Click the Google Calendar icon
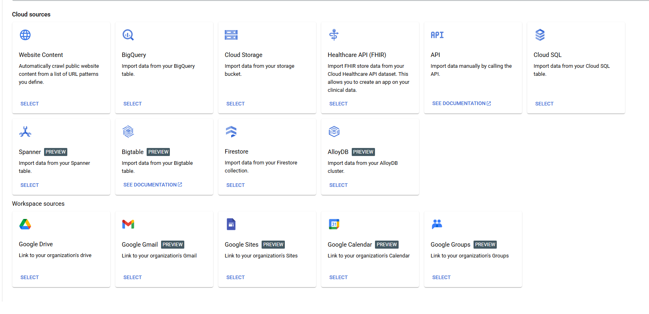Screen dimensions: 649x314 pyautogui.click(x=334, y=224)
